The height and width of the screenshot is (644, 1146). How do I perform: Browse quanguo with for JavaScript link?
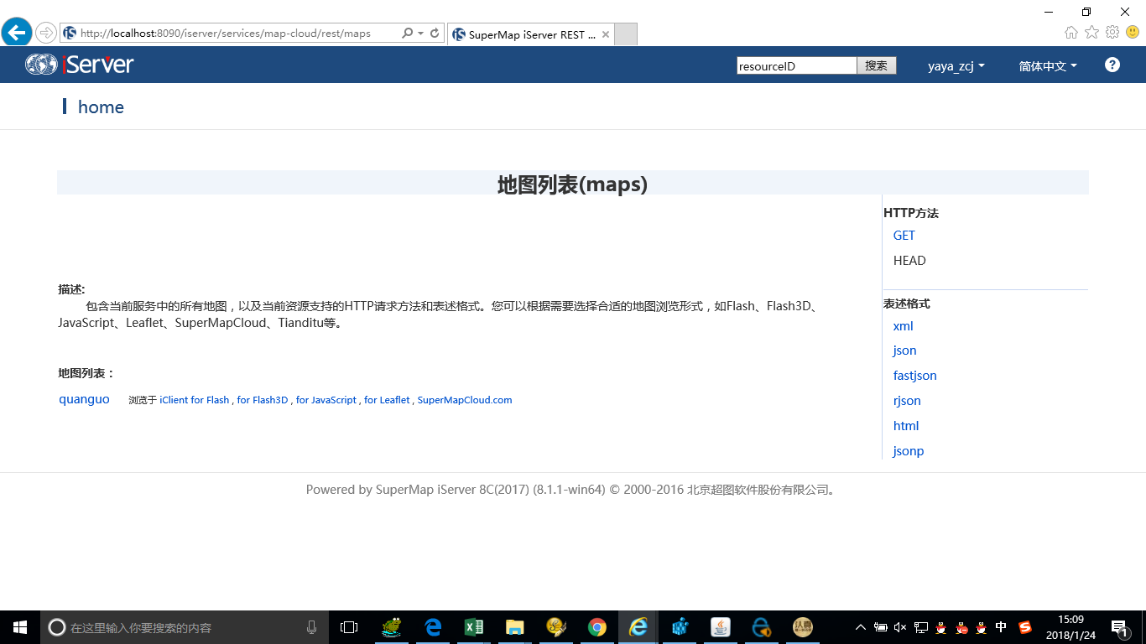[x=326, y=400]
